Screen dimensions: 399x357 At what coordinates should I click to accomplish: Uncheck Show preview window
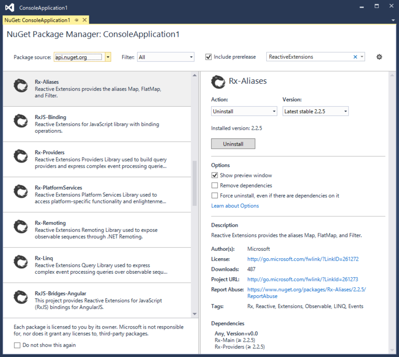tap(214, 176)
